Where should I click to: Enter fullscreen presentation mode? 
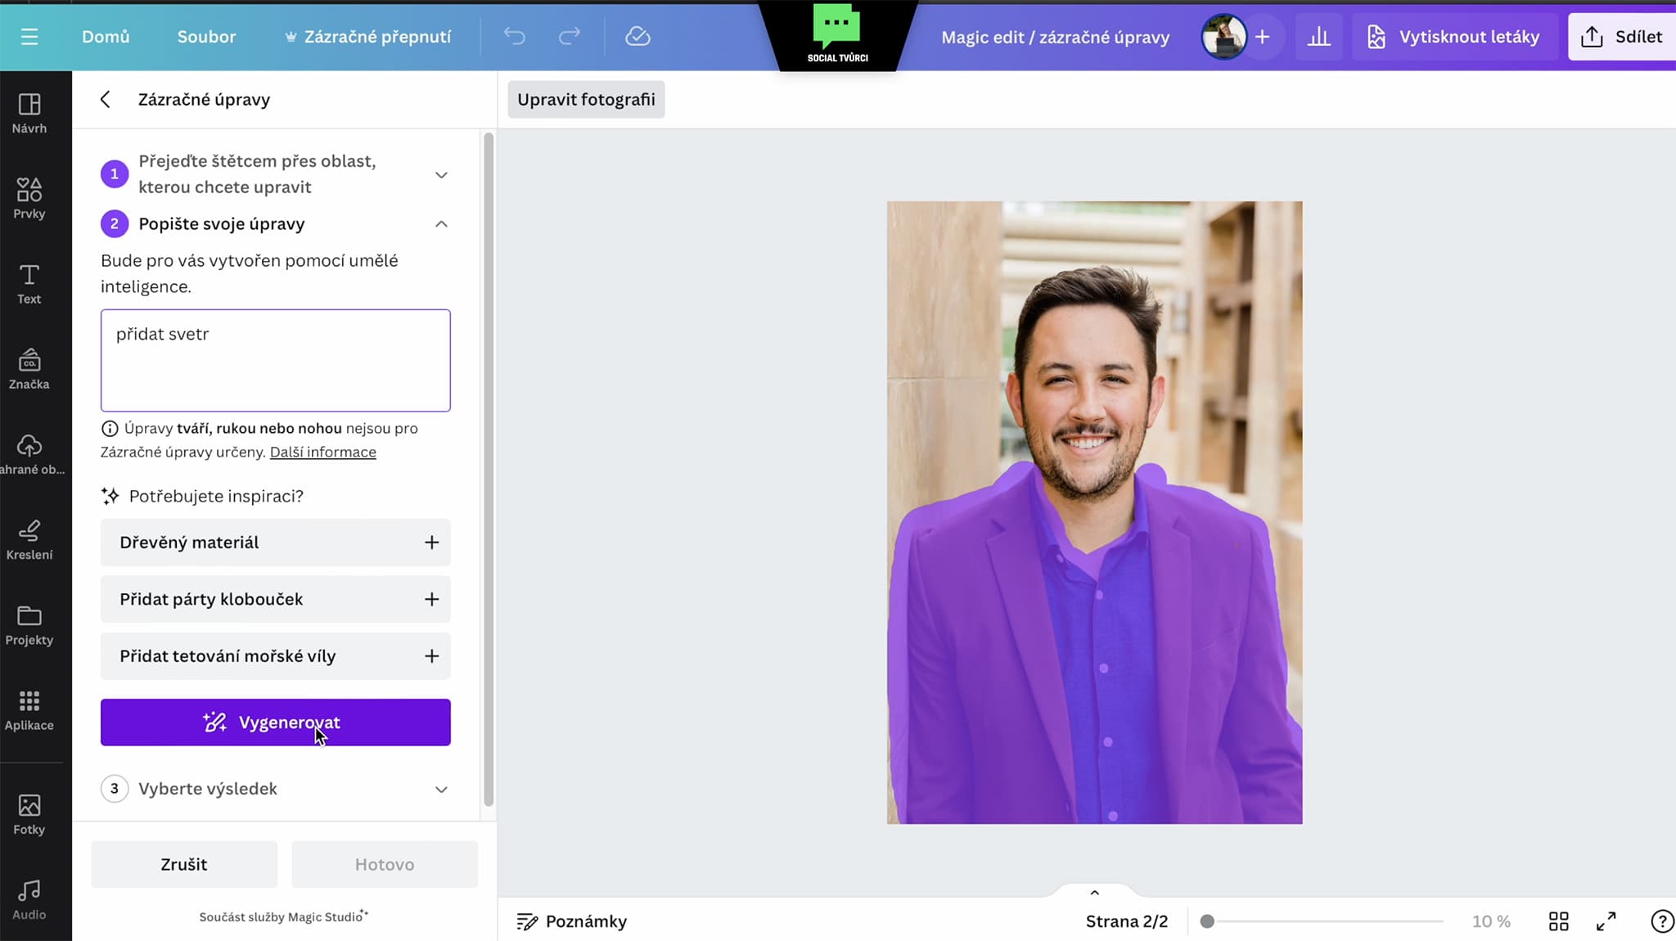tap(1606, 921)
